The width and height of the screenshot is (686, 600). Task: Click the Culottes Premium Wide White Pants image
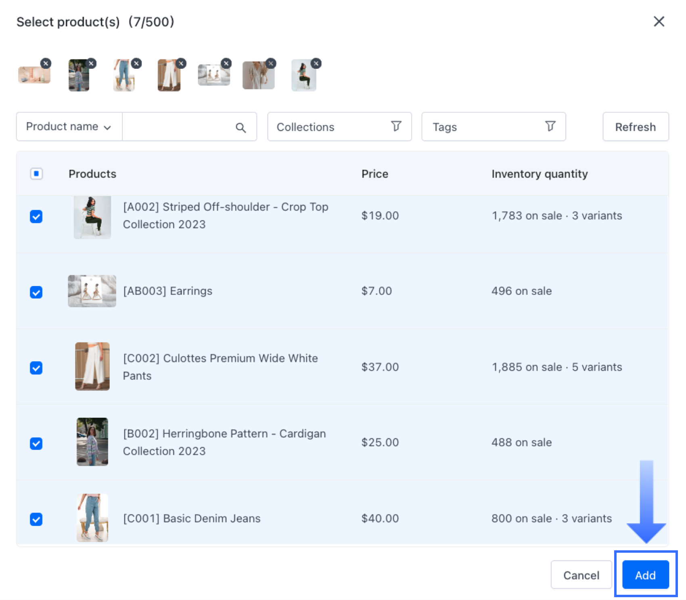point(92,366)
